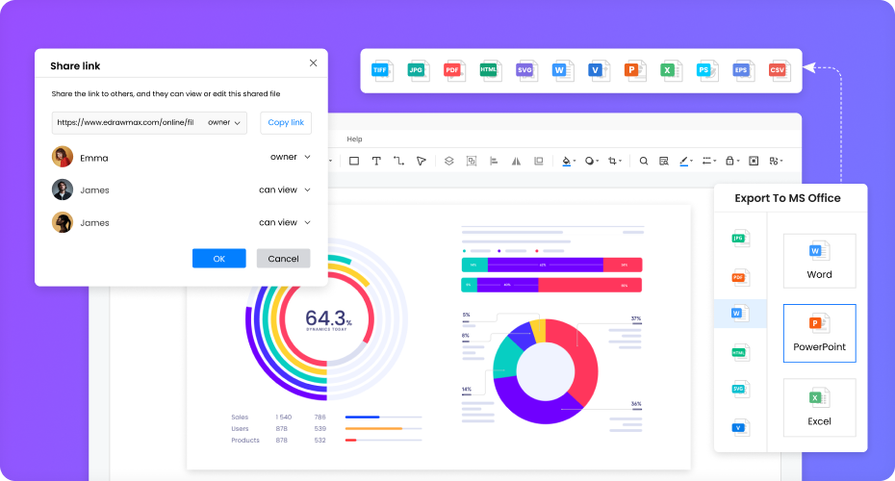Image resolution: width=895 pixels, height=481 pixels.
Task: Open link permission dropdown beside the URL
Action: 224,122
